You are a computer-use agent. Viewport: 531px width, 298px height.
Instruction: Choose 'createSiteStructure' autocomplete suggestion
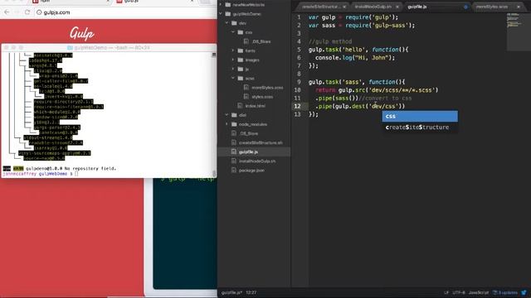(x=420, y=127)
